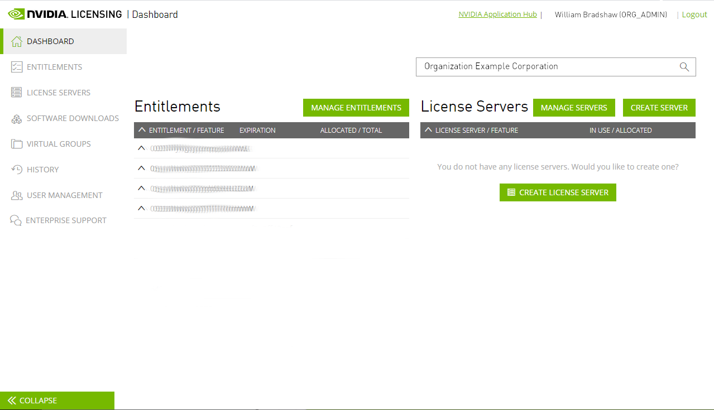The height and width of the screenshot is (410, 714).
Task: Click the License Servers sidebar icon
Action: pos(17,93)
